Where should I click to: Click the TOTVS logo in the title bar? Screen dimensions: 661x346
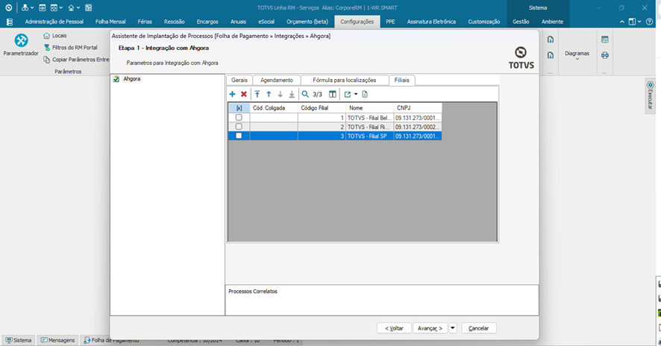click(9, 7)
